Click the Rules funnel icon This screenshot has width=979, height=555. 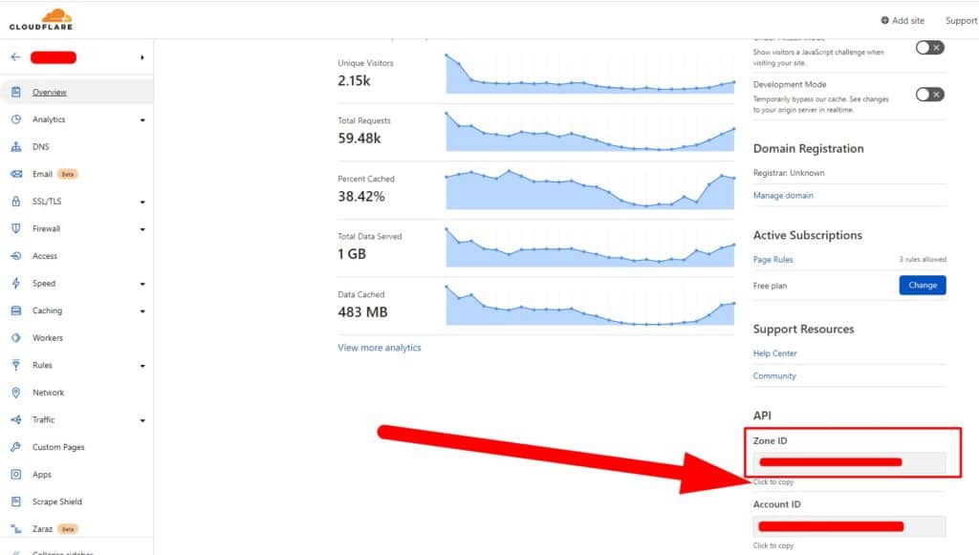[x=16, y=365]
